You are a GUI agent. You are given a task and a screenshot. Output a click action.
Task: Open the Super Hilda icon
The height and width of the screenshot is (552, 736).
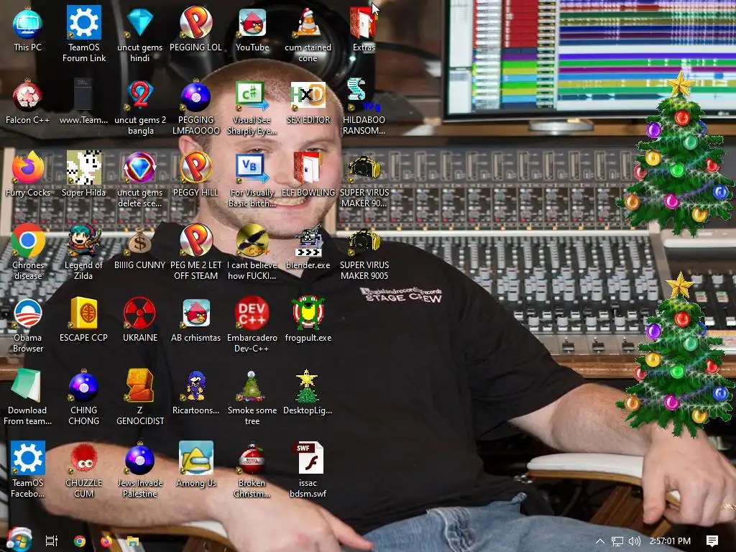point(83,167)
